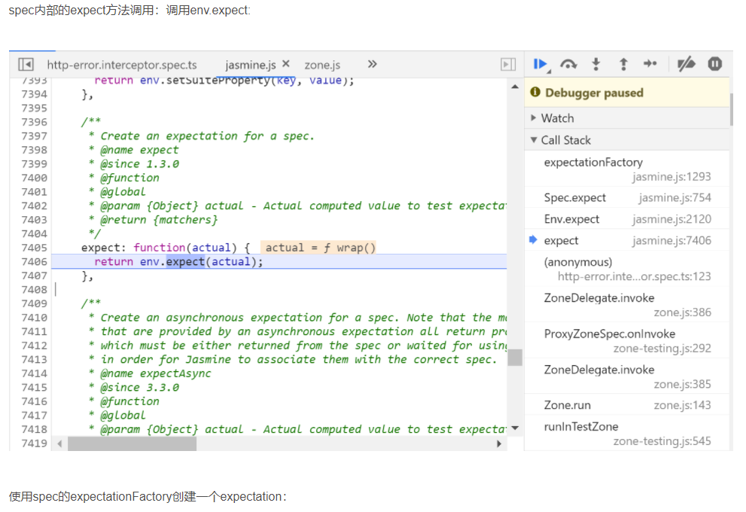Step over next function call
This screenshot has height=512, width=746.
point(568,64)
